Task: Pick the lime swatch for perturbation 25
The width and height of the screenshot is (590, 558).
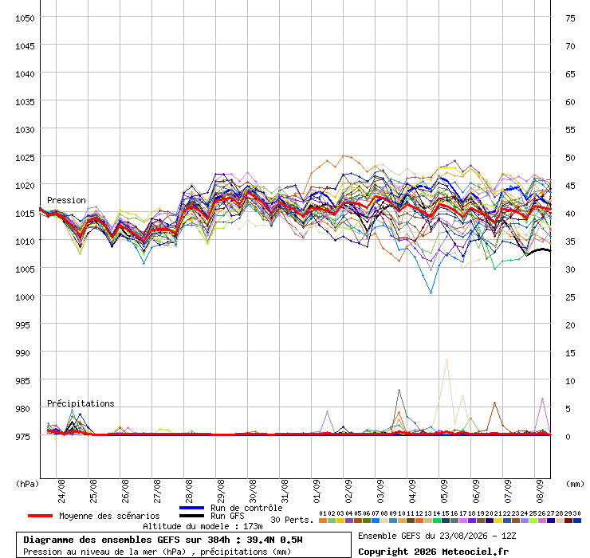Action: click(x=533, y=521)
